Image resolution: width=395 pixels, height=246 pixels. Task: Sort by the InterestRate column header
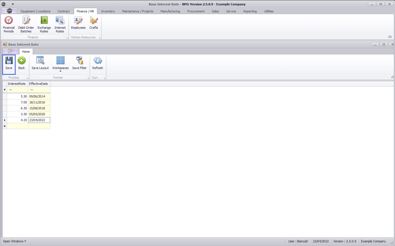pyautogui.click(x=17, y=84)
